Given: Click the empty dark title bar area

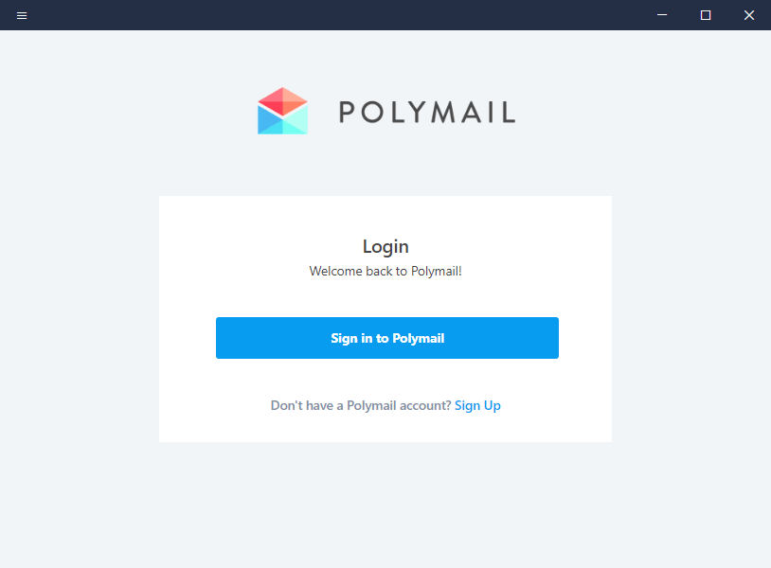Looking at the screenshot, I should coord(332,15).
